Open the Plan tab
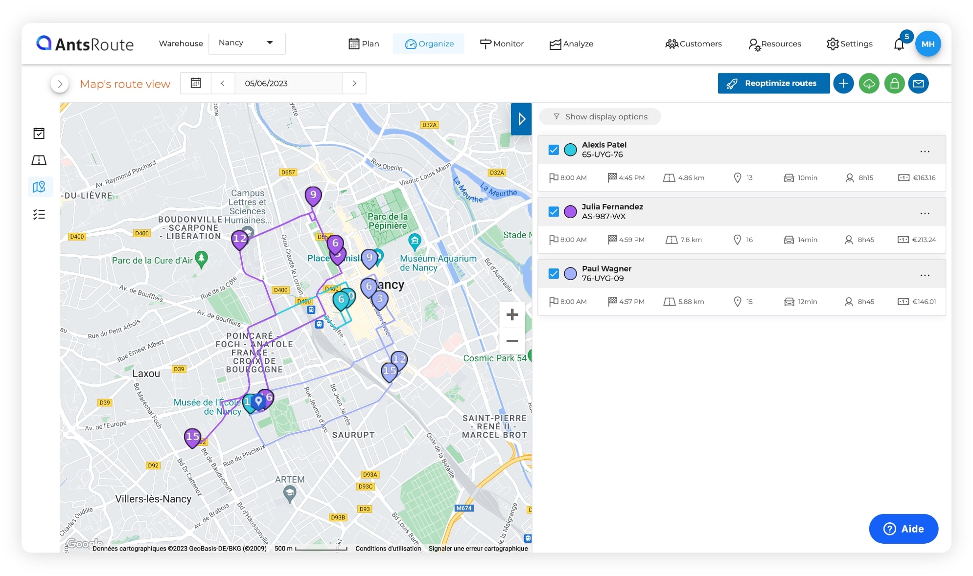973x576 pixels. pyautogui.click(x=363, y=43)
